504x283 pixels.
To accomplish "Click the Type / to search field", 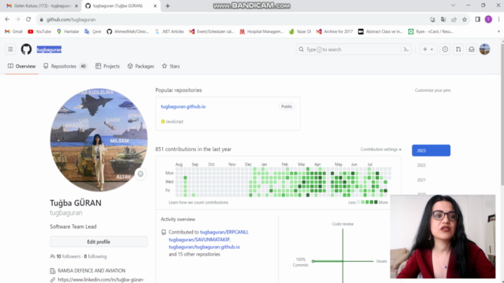I will [x=349, y=50].
